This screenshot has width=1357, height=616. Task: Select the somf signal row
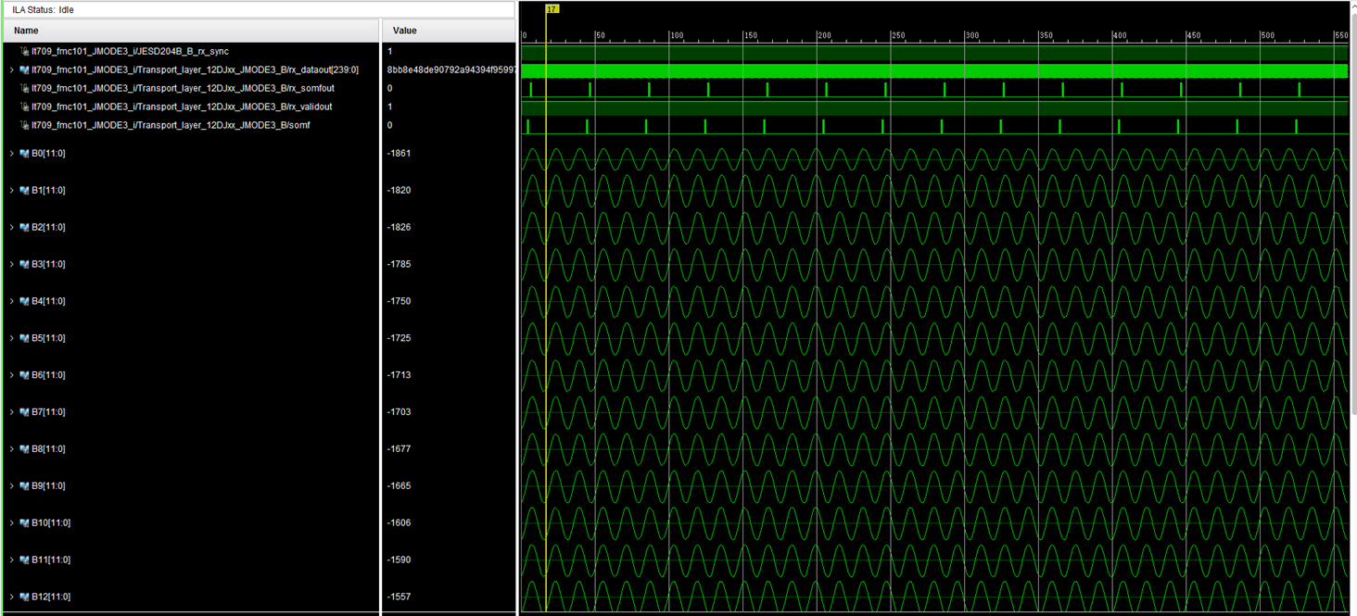click(170, 125)
